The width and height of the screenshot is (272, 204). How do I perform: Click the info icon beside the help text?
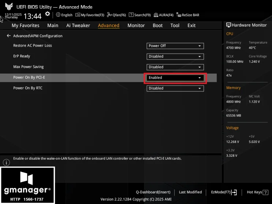(x=7, y=163)
